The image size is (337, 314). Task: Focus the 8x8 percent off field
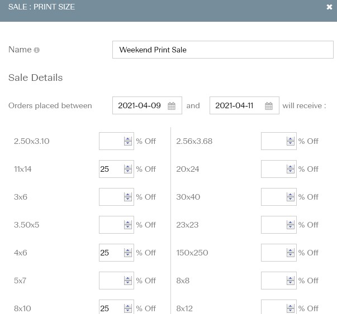[279, 281]
